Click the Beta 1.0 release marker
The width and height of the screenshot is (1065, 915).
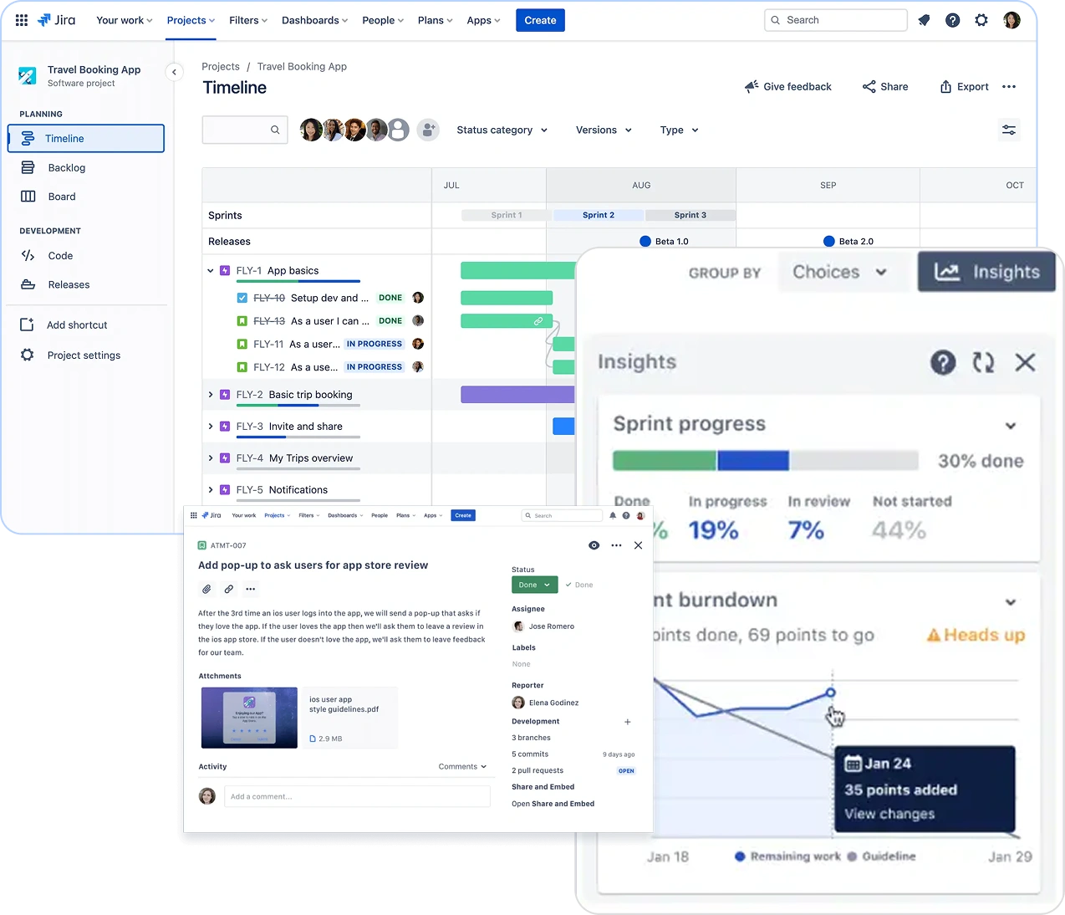click(x=645, y=241)
